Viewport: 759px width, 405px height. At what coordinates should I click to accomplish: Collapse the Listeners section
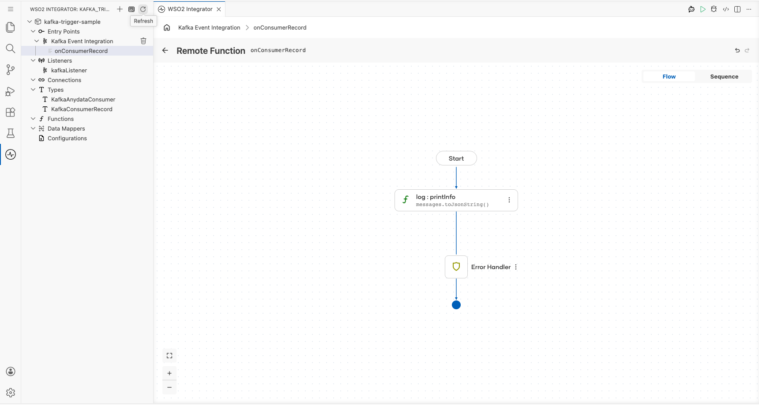(x=33, y=60)
